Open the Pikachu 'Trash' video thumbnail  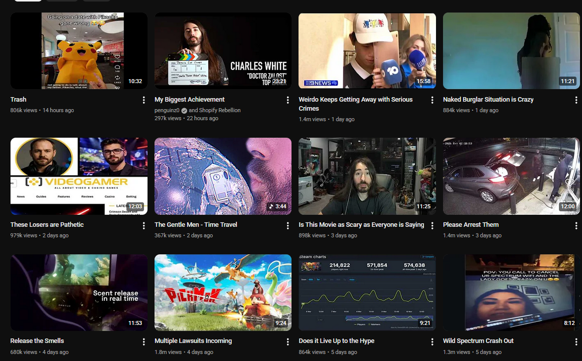[x=79, y=51]
